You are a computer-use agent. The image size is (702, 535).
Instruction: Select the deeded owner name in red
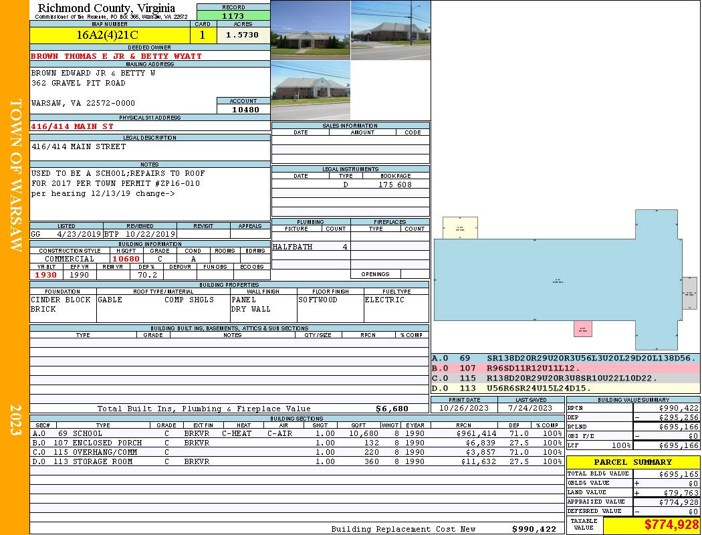116,56
